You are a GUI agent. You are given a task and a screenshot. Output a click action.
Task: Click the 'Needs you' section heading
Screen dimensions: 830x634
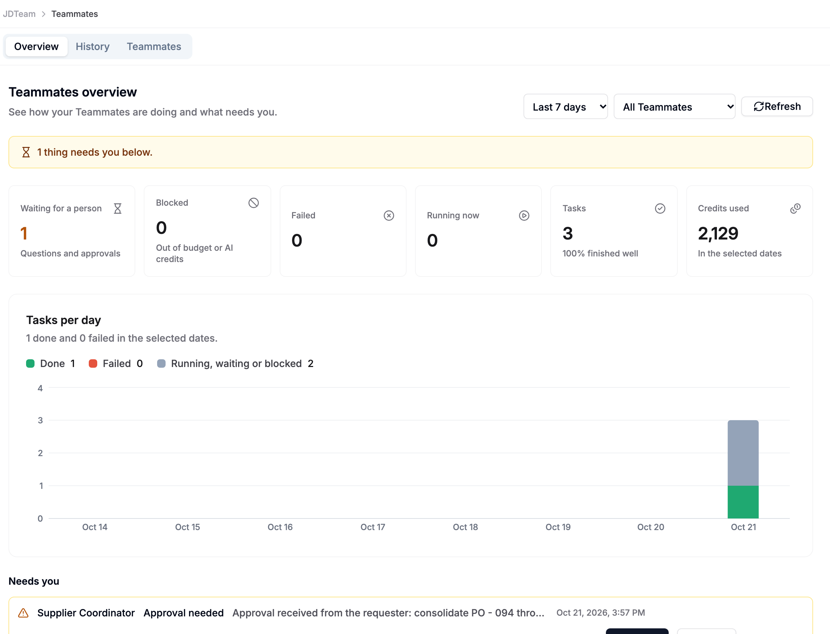[x=34, y=581]
